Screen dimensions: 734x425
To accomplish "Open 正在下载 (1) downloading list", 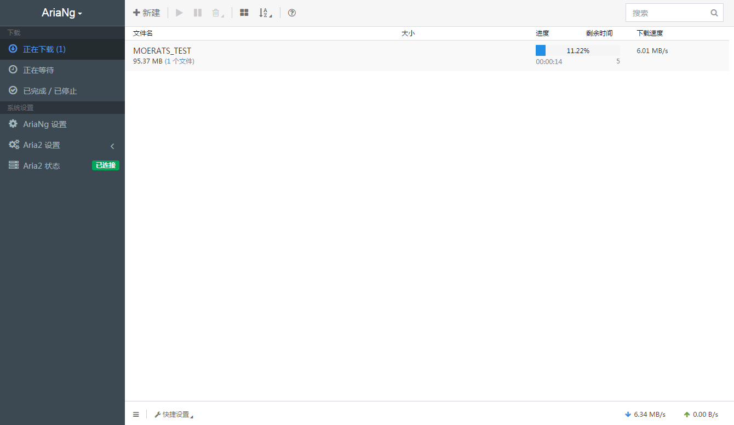I will click(62, 49).
